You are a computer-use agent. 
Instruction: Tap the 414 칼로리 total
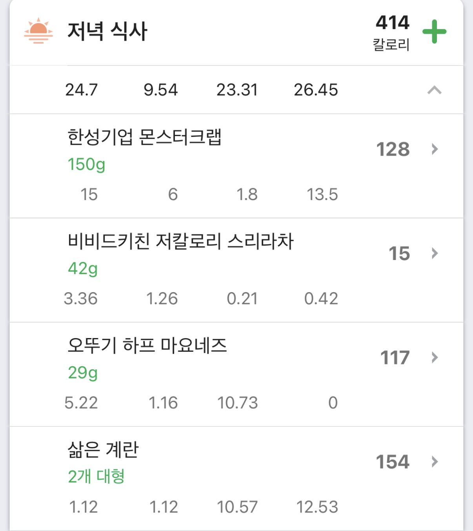point(392,32)
